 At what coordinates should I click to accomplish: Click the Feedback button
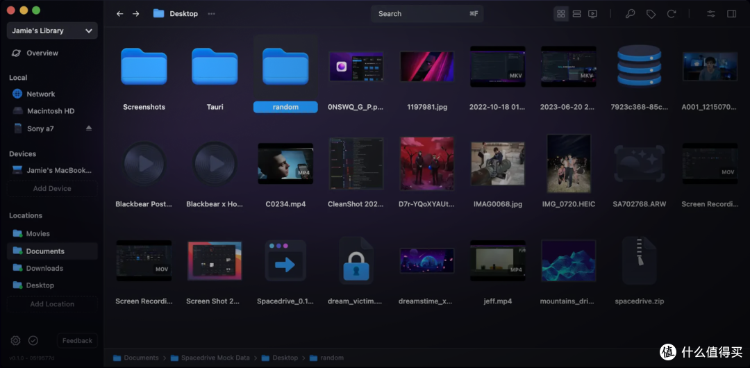point(77,341)
